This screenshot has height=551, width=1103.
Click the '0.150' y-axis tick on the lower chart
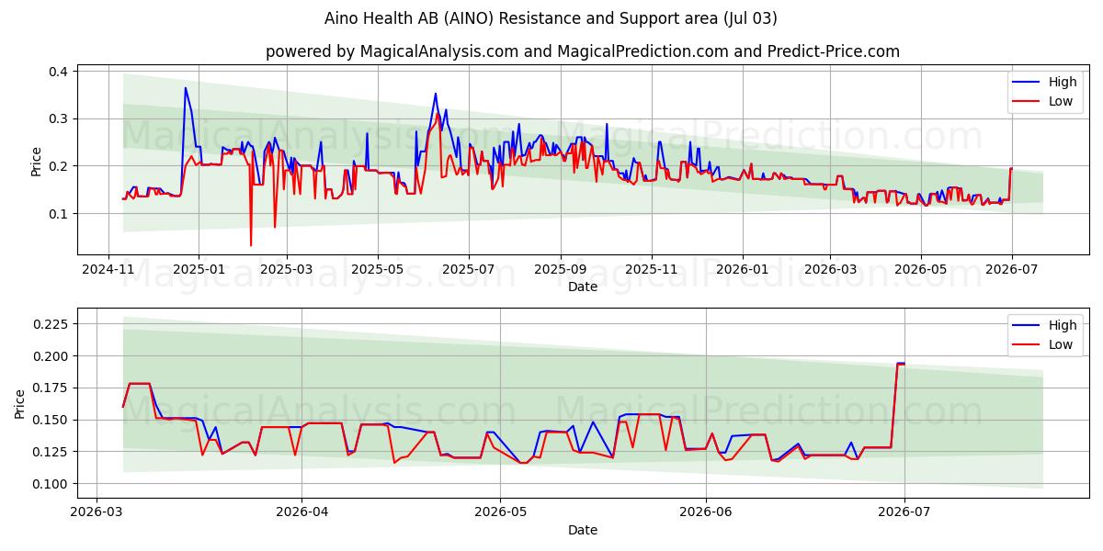(51, 421)
